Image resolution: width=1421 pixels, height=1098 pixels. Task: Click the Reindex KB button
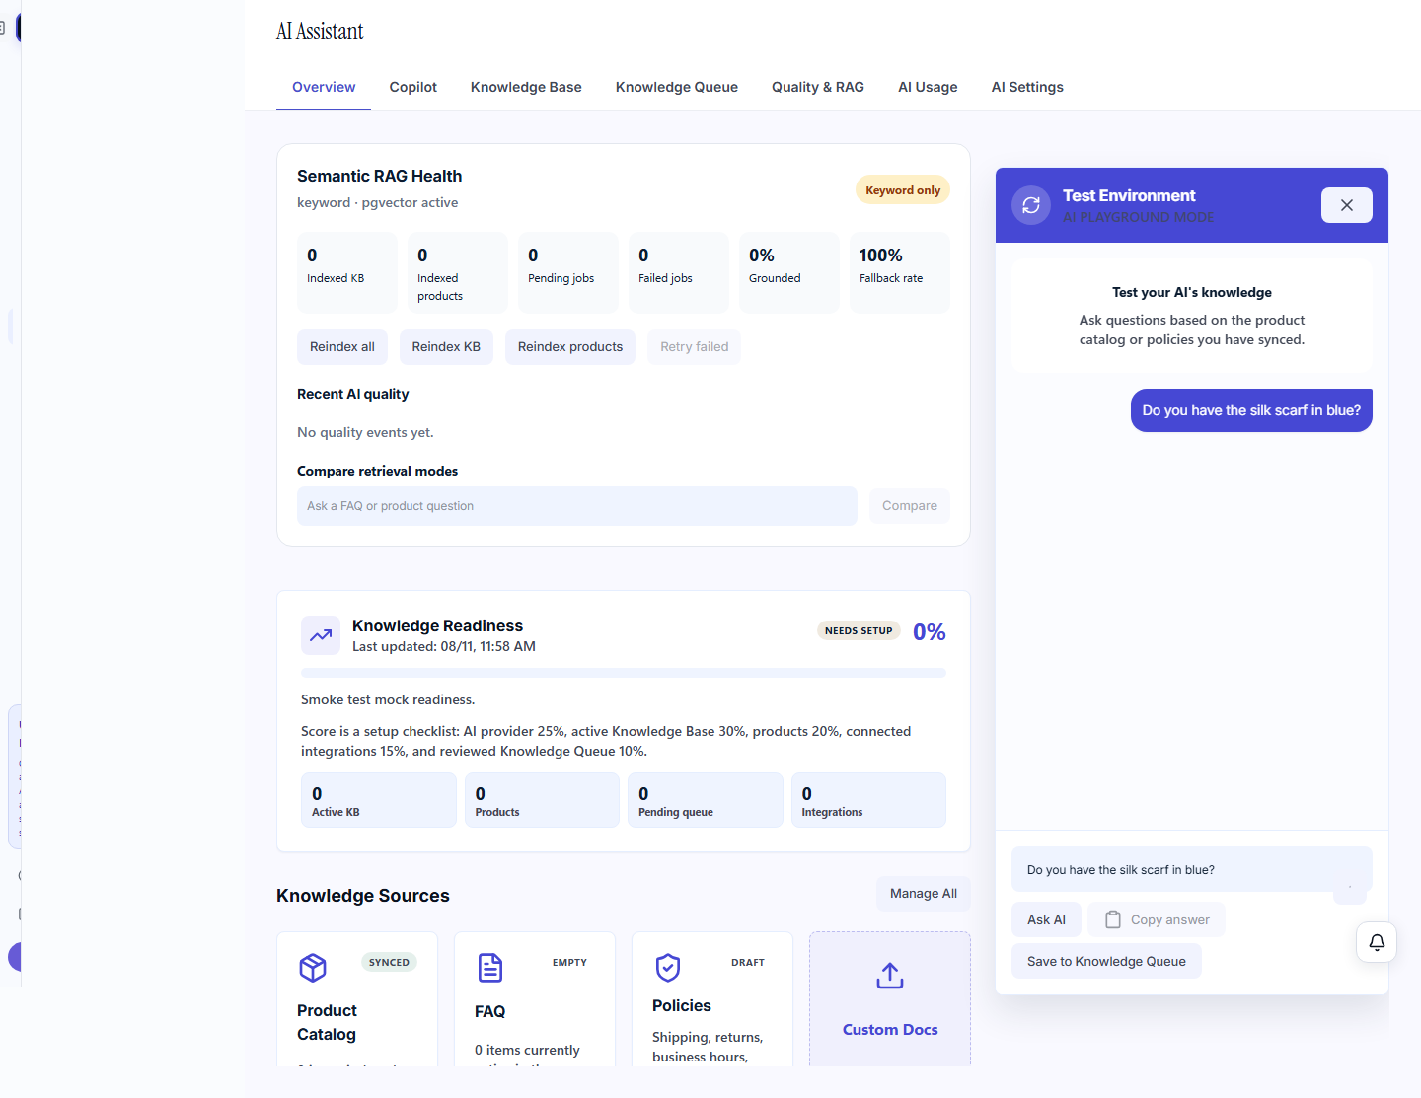(x=446, y=347)
